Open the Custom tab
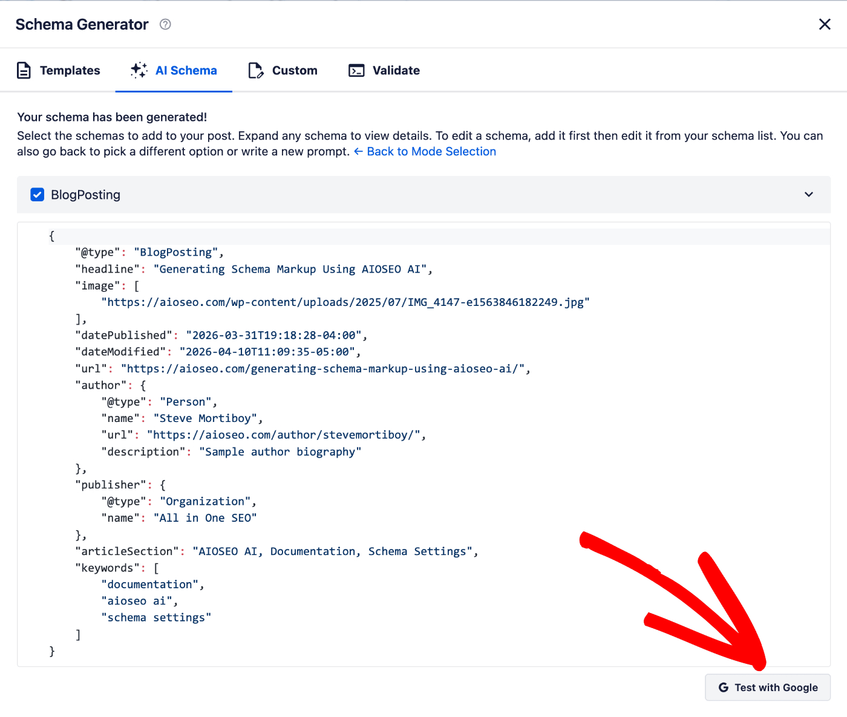 click(295, 71)
